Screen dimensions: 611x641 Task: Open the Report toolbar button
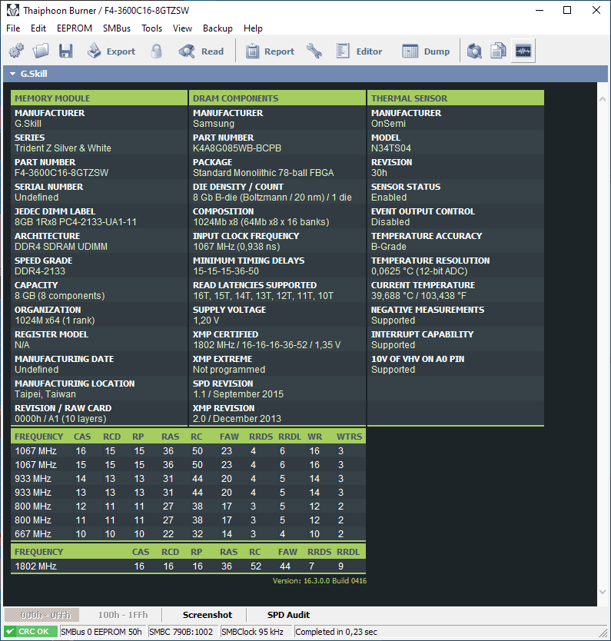click(x=270, y=51)
